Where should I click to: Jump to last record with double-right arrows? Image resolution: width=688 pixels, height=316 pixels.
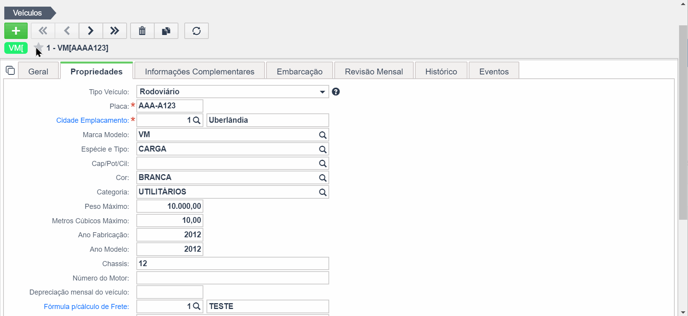point(115,31)
